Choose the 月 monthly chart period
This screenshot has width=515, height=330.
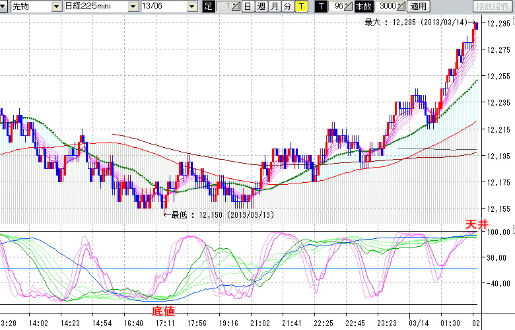coord(274,7)
